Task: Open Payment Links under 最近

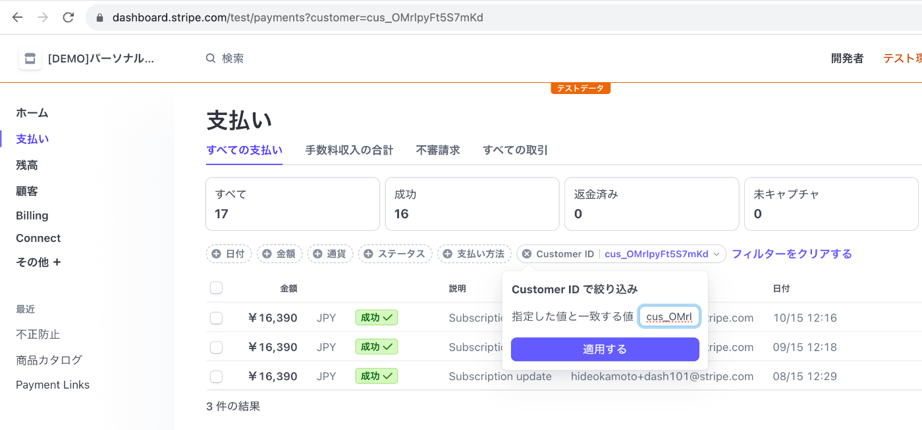Action: tap(53, 385)
